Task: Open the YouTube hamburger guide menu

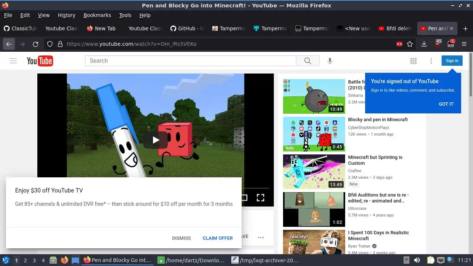Action: pyautogui.click(x=13, y=61)
